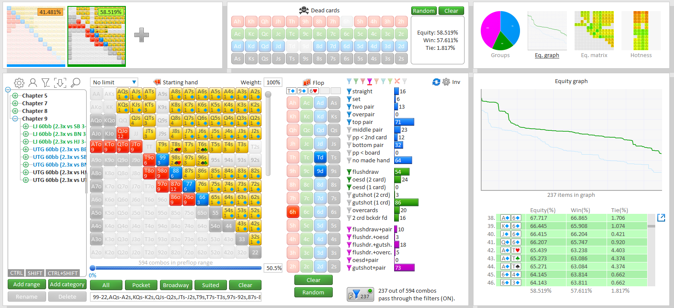Viewport: 674px width, 308px height.
Task: Expand the Chapter 5 tree node
Action: coord(15,96)
